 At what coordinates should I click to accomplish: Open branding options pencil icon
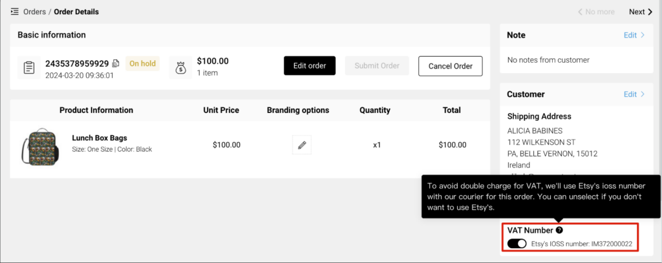301,145
